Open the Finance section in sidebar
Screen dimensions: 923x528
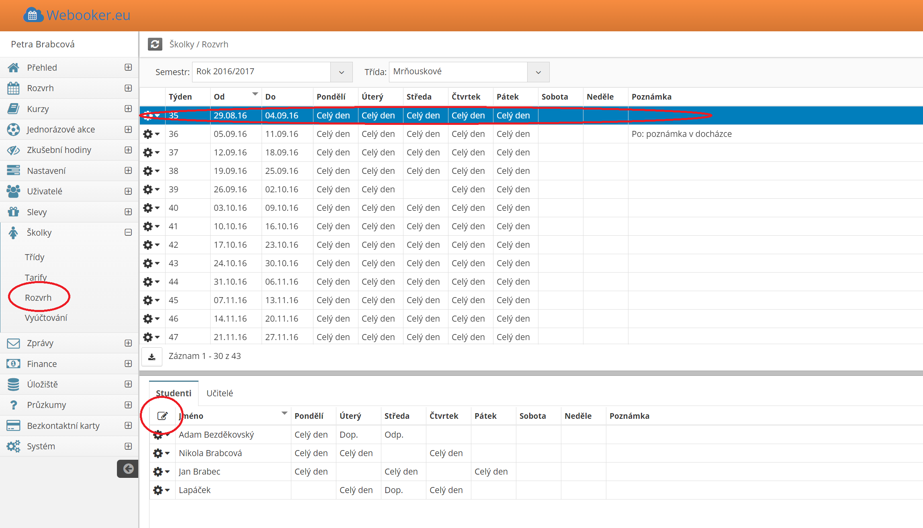click(x=42, y=364)
